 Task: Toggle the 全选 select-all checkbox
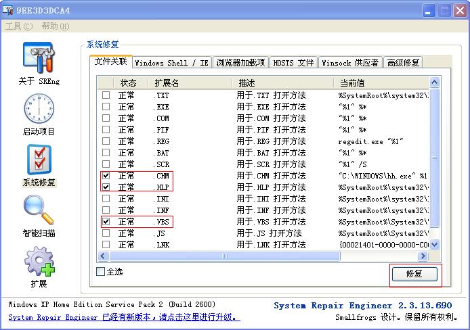point(101,272)
